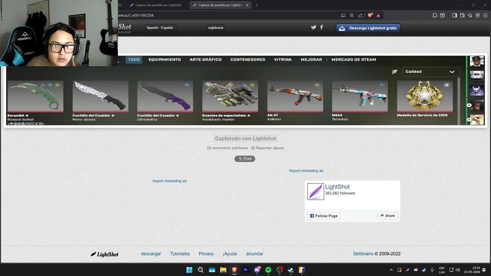Viewport: 491px width, 276px height.
Task: Open Discord from the taskbar
Action: click(x=257, y=270)
